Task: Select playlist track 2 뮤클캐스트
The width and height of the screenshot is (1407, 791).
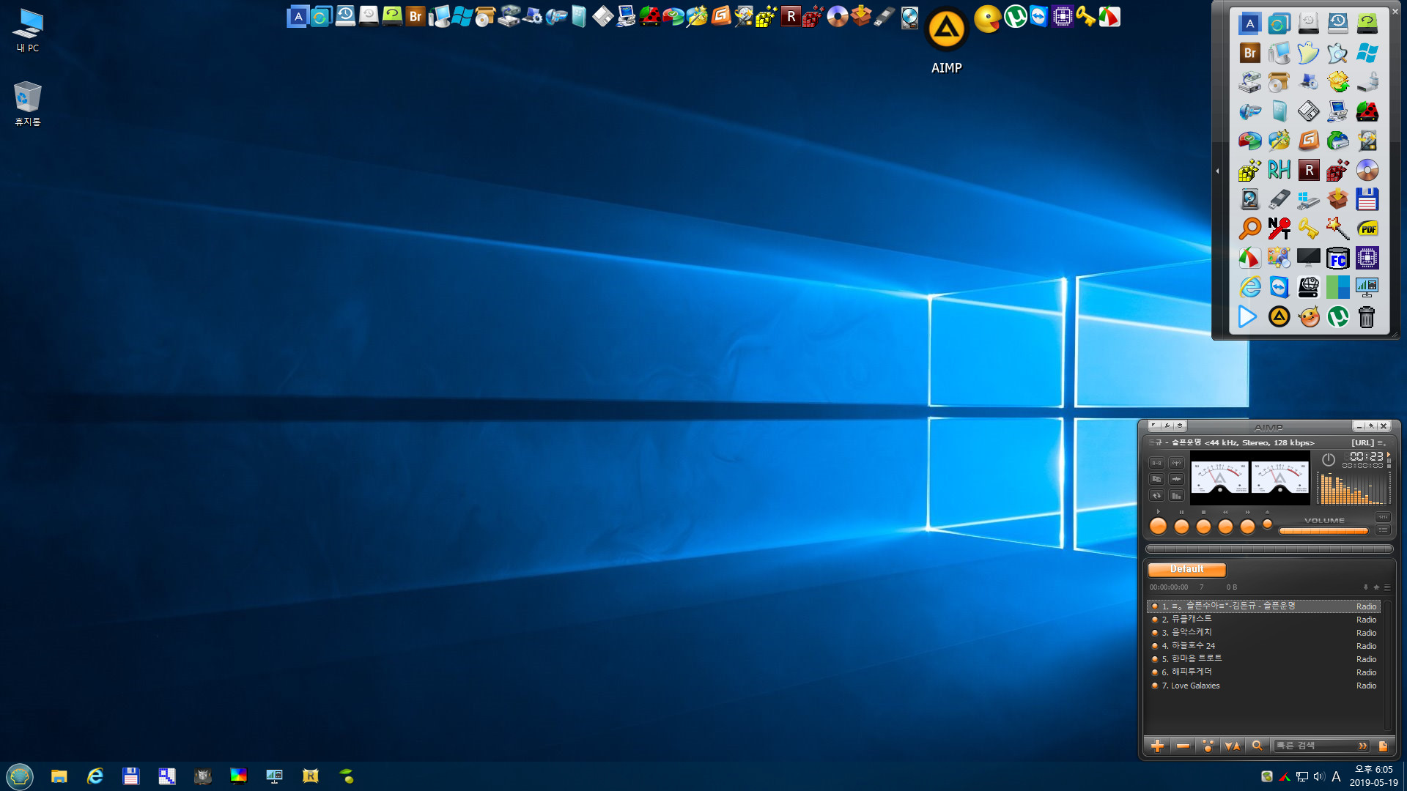Action: click(1263, 620)
